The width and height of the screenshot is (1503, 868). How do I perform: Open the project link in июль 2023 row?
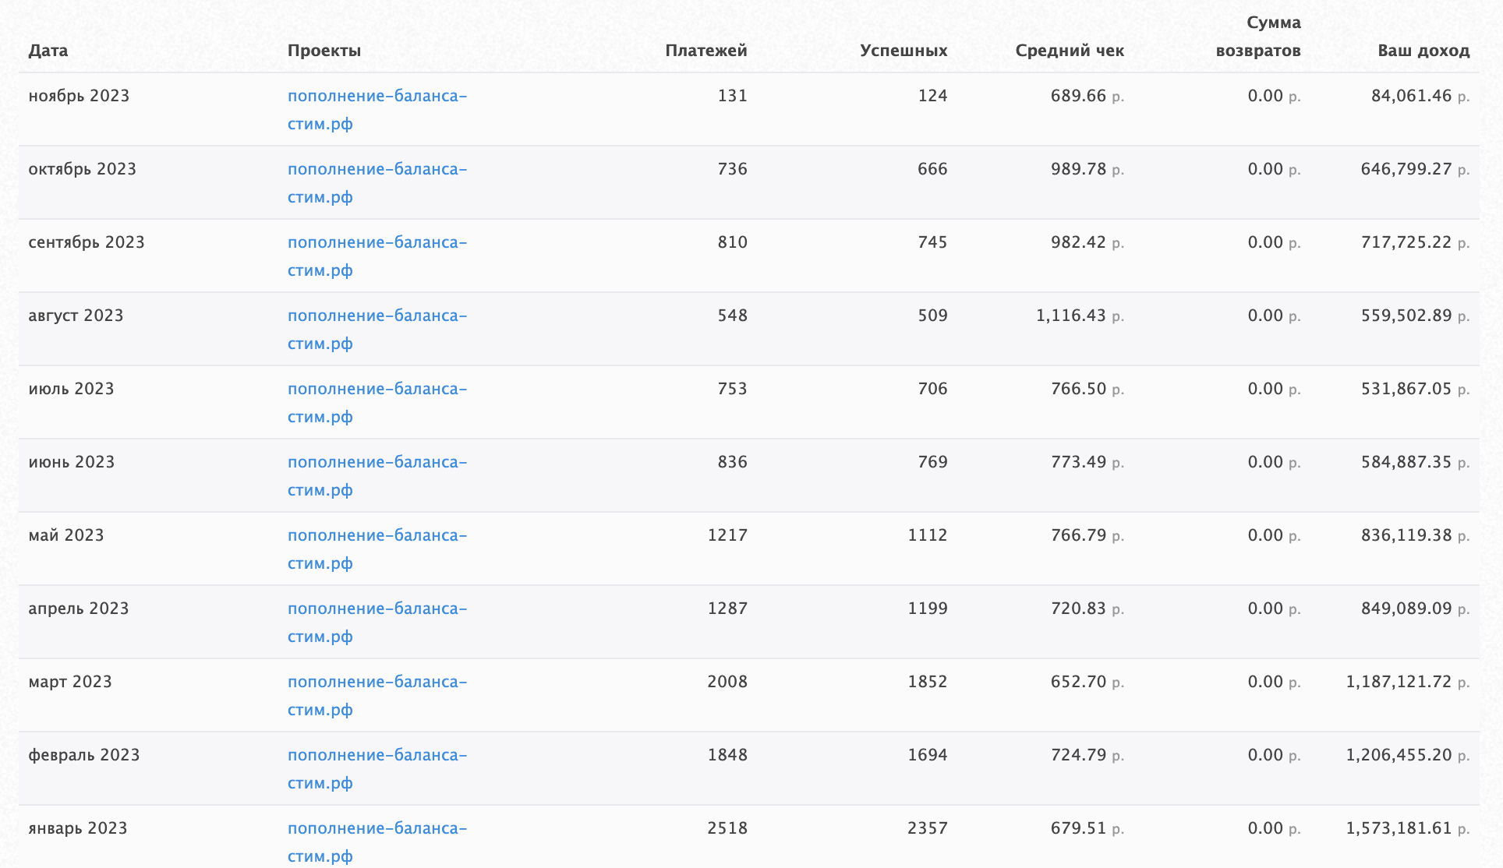tap(377, 390)
